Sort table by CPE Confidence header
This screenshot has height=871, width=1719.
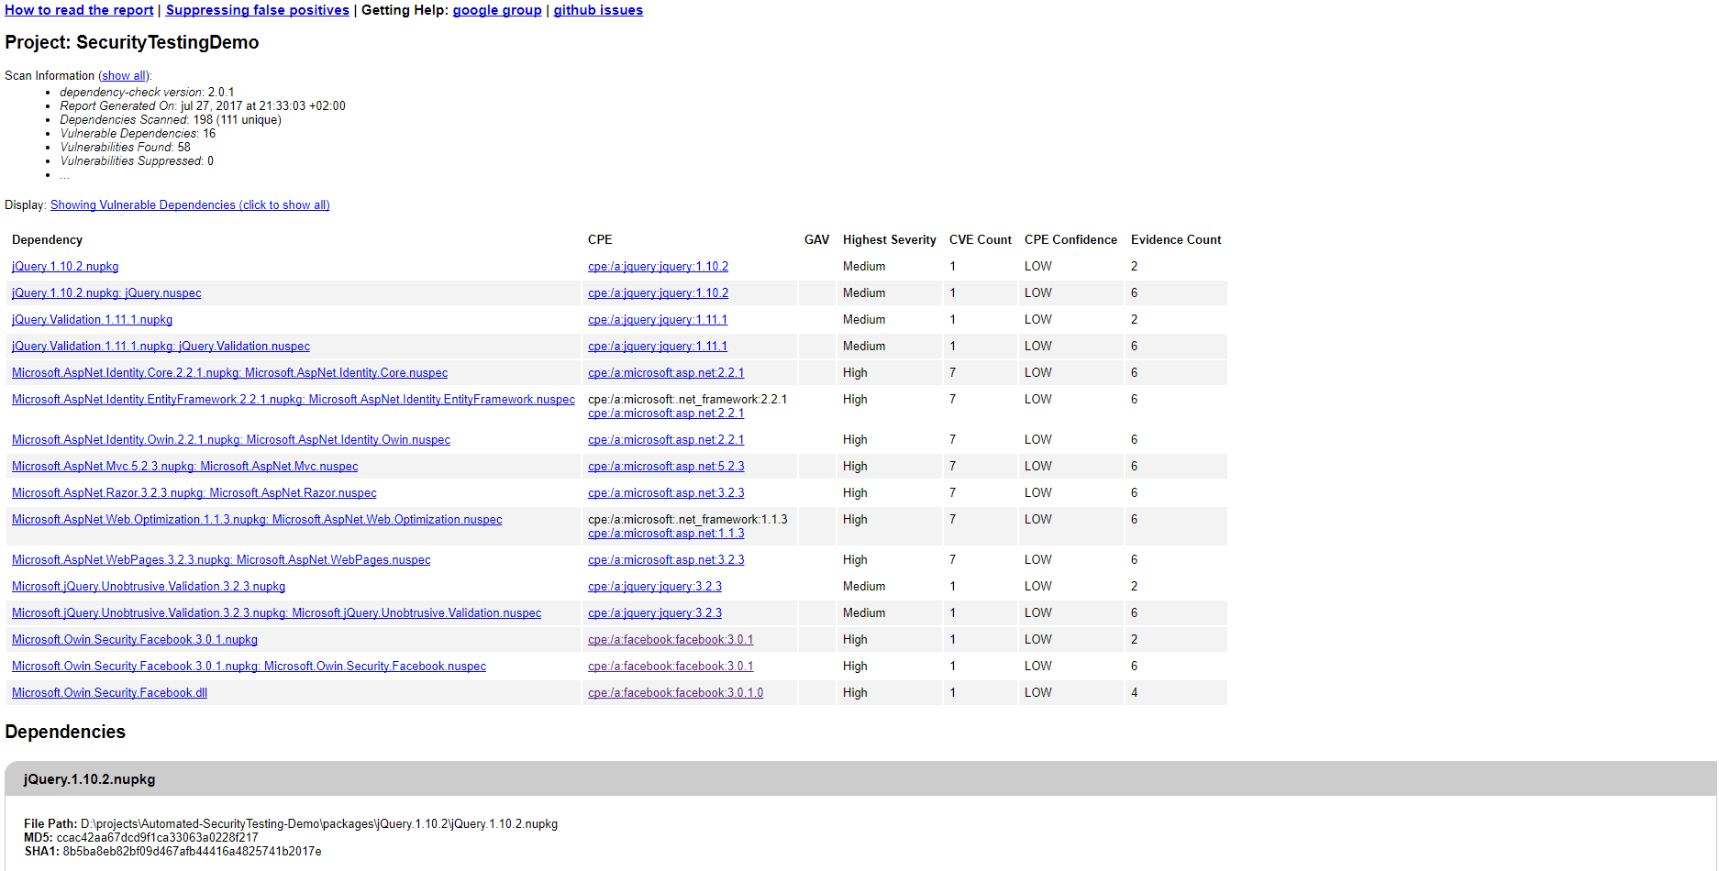point(1070,240)
